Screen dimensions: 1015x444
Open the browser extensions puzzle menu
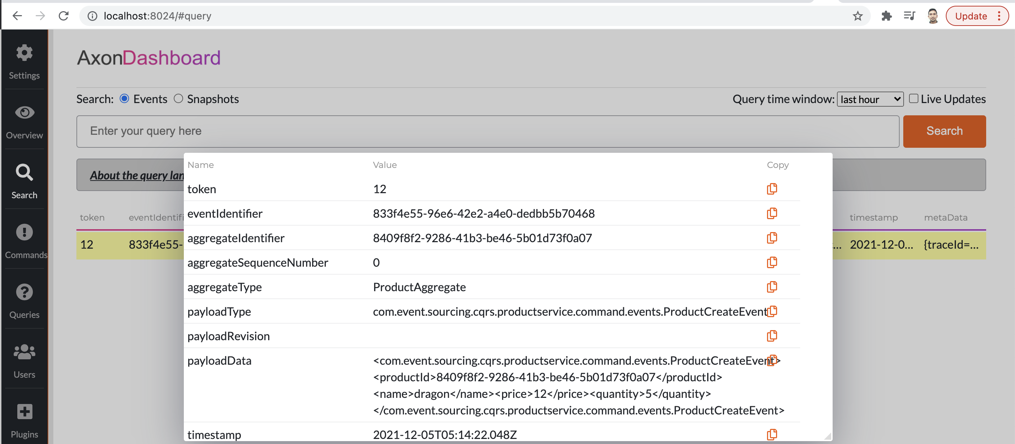[887, 16]
